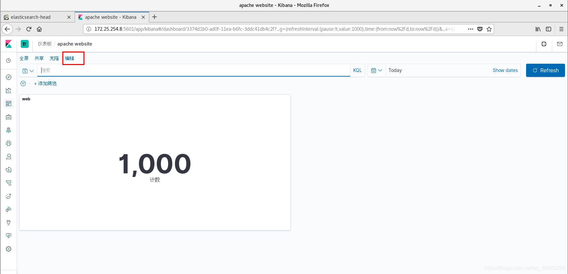Image resolution: width=568 pixels, height=274 pixels.
Task: Open Firefox library icon
Action: [x=538, y=29]
